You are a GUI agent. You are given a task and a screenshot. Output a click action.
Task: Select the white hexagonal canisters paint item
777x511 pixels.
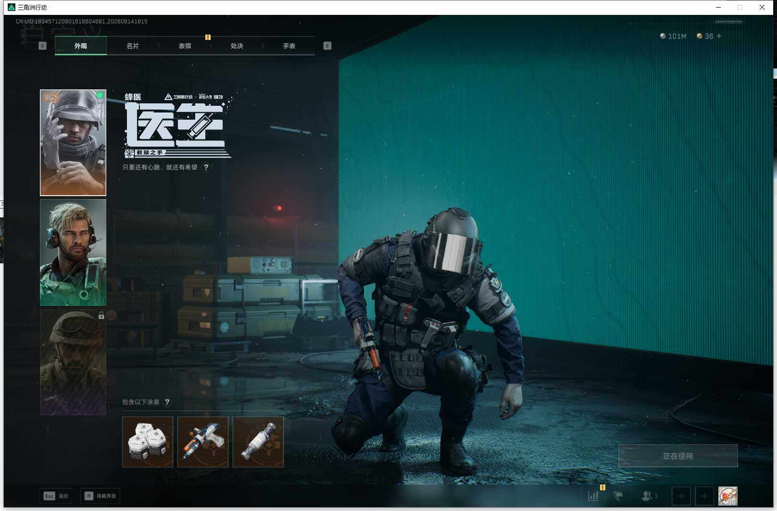click(148, 442)
